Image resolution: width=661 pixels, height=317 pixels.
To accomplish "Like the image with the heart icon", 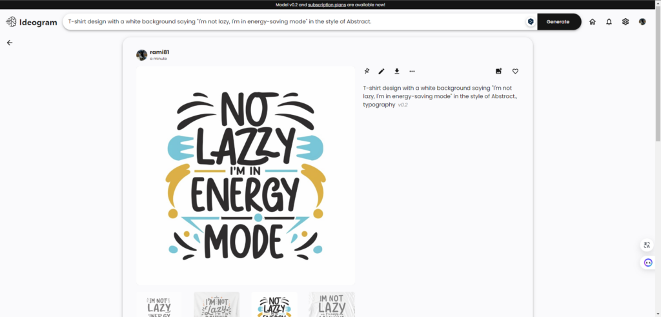I will click(x=515, y=71).
